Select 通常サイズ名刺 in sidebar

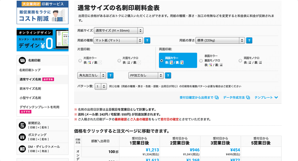(30, 80)
